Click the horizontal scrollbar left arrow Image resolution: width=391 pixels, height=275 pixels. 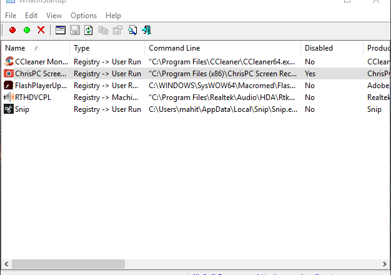click(6, 264)
